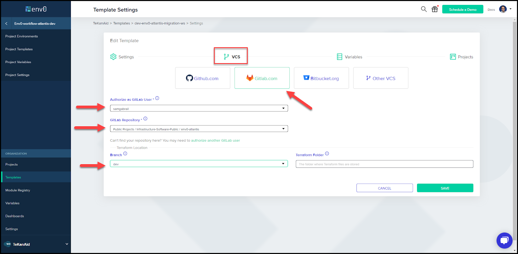Click the TeKanAid organization logo
518x254 pixels.
8,244
